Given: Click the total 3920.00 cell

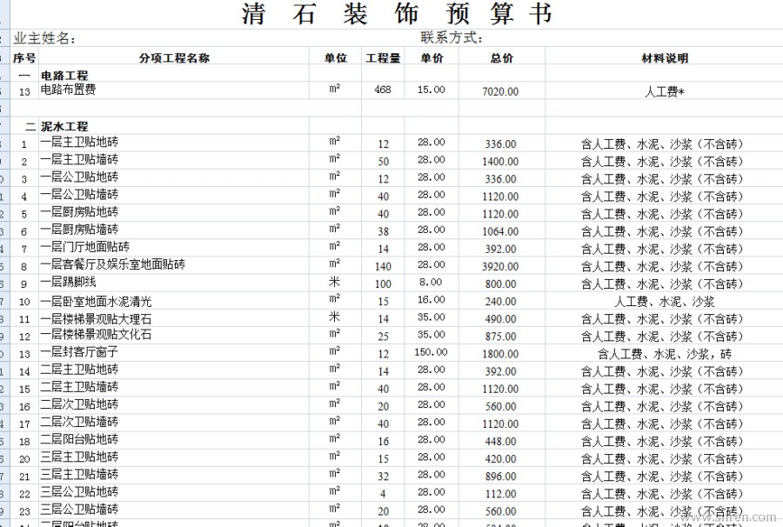Looking at the screenshot, I should pyautogui.click(x=501, y=266).
